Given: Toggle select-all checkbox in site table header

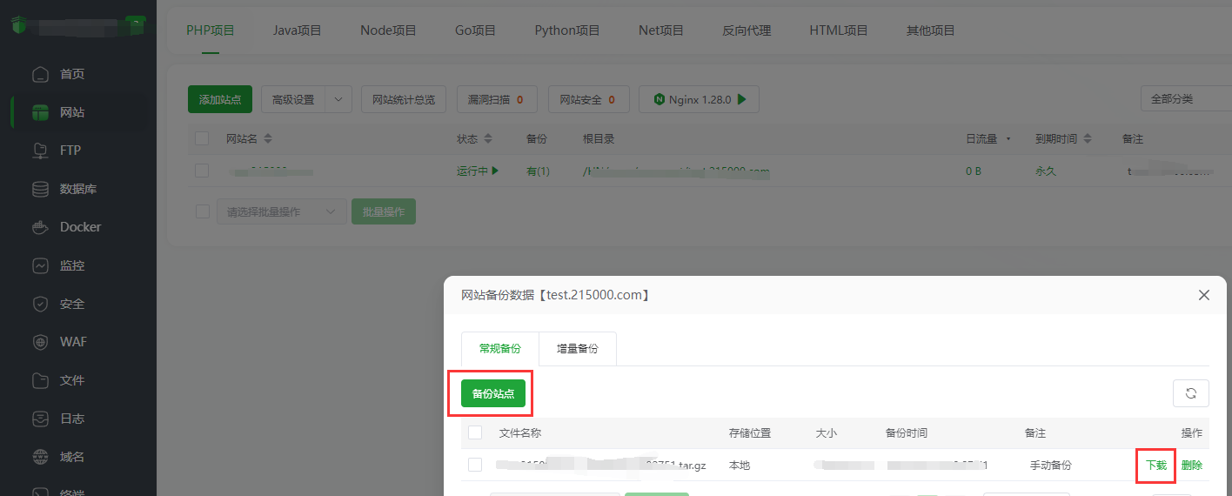Looking at the screenshot, I should (202, 138).
